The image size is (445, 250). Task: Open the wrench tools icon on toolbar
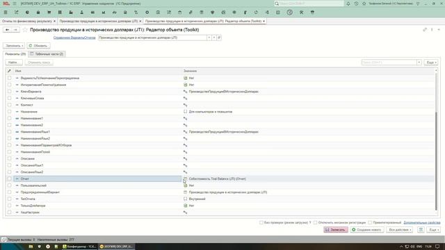click(x=301, y=12)
